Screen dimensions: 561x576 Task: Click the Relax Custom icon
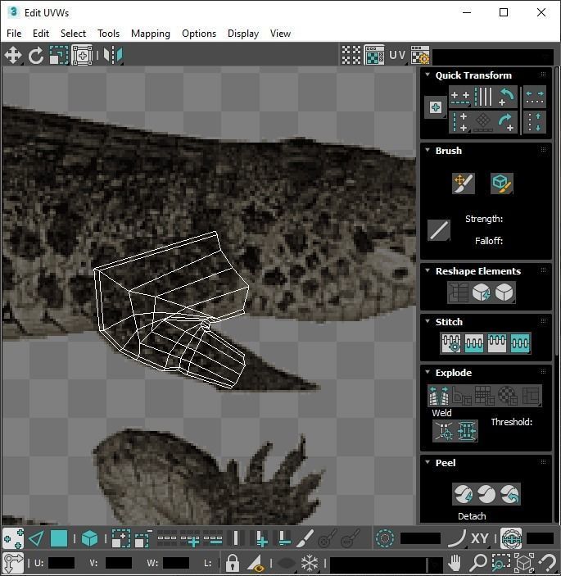[x=504, y=293]
